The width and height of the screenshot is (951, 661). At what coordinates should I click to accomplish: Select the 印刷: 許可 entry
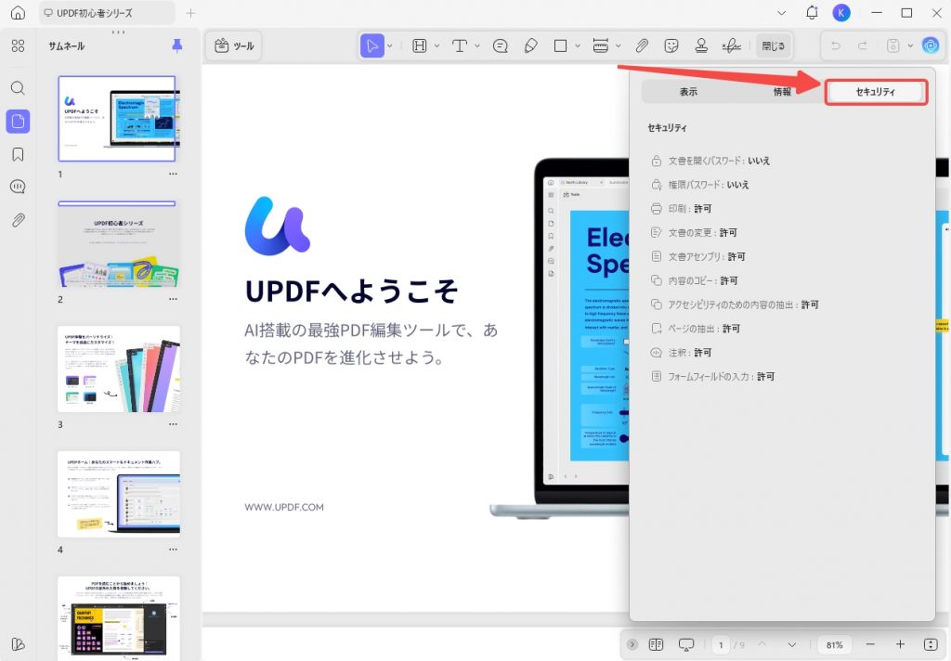pos(681,209)
